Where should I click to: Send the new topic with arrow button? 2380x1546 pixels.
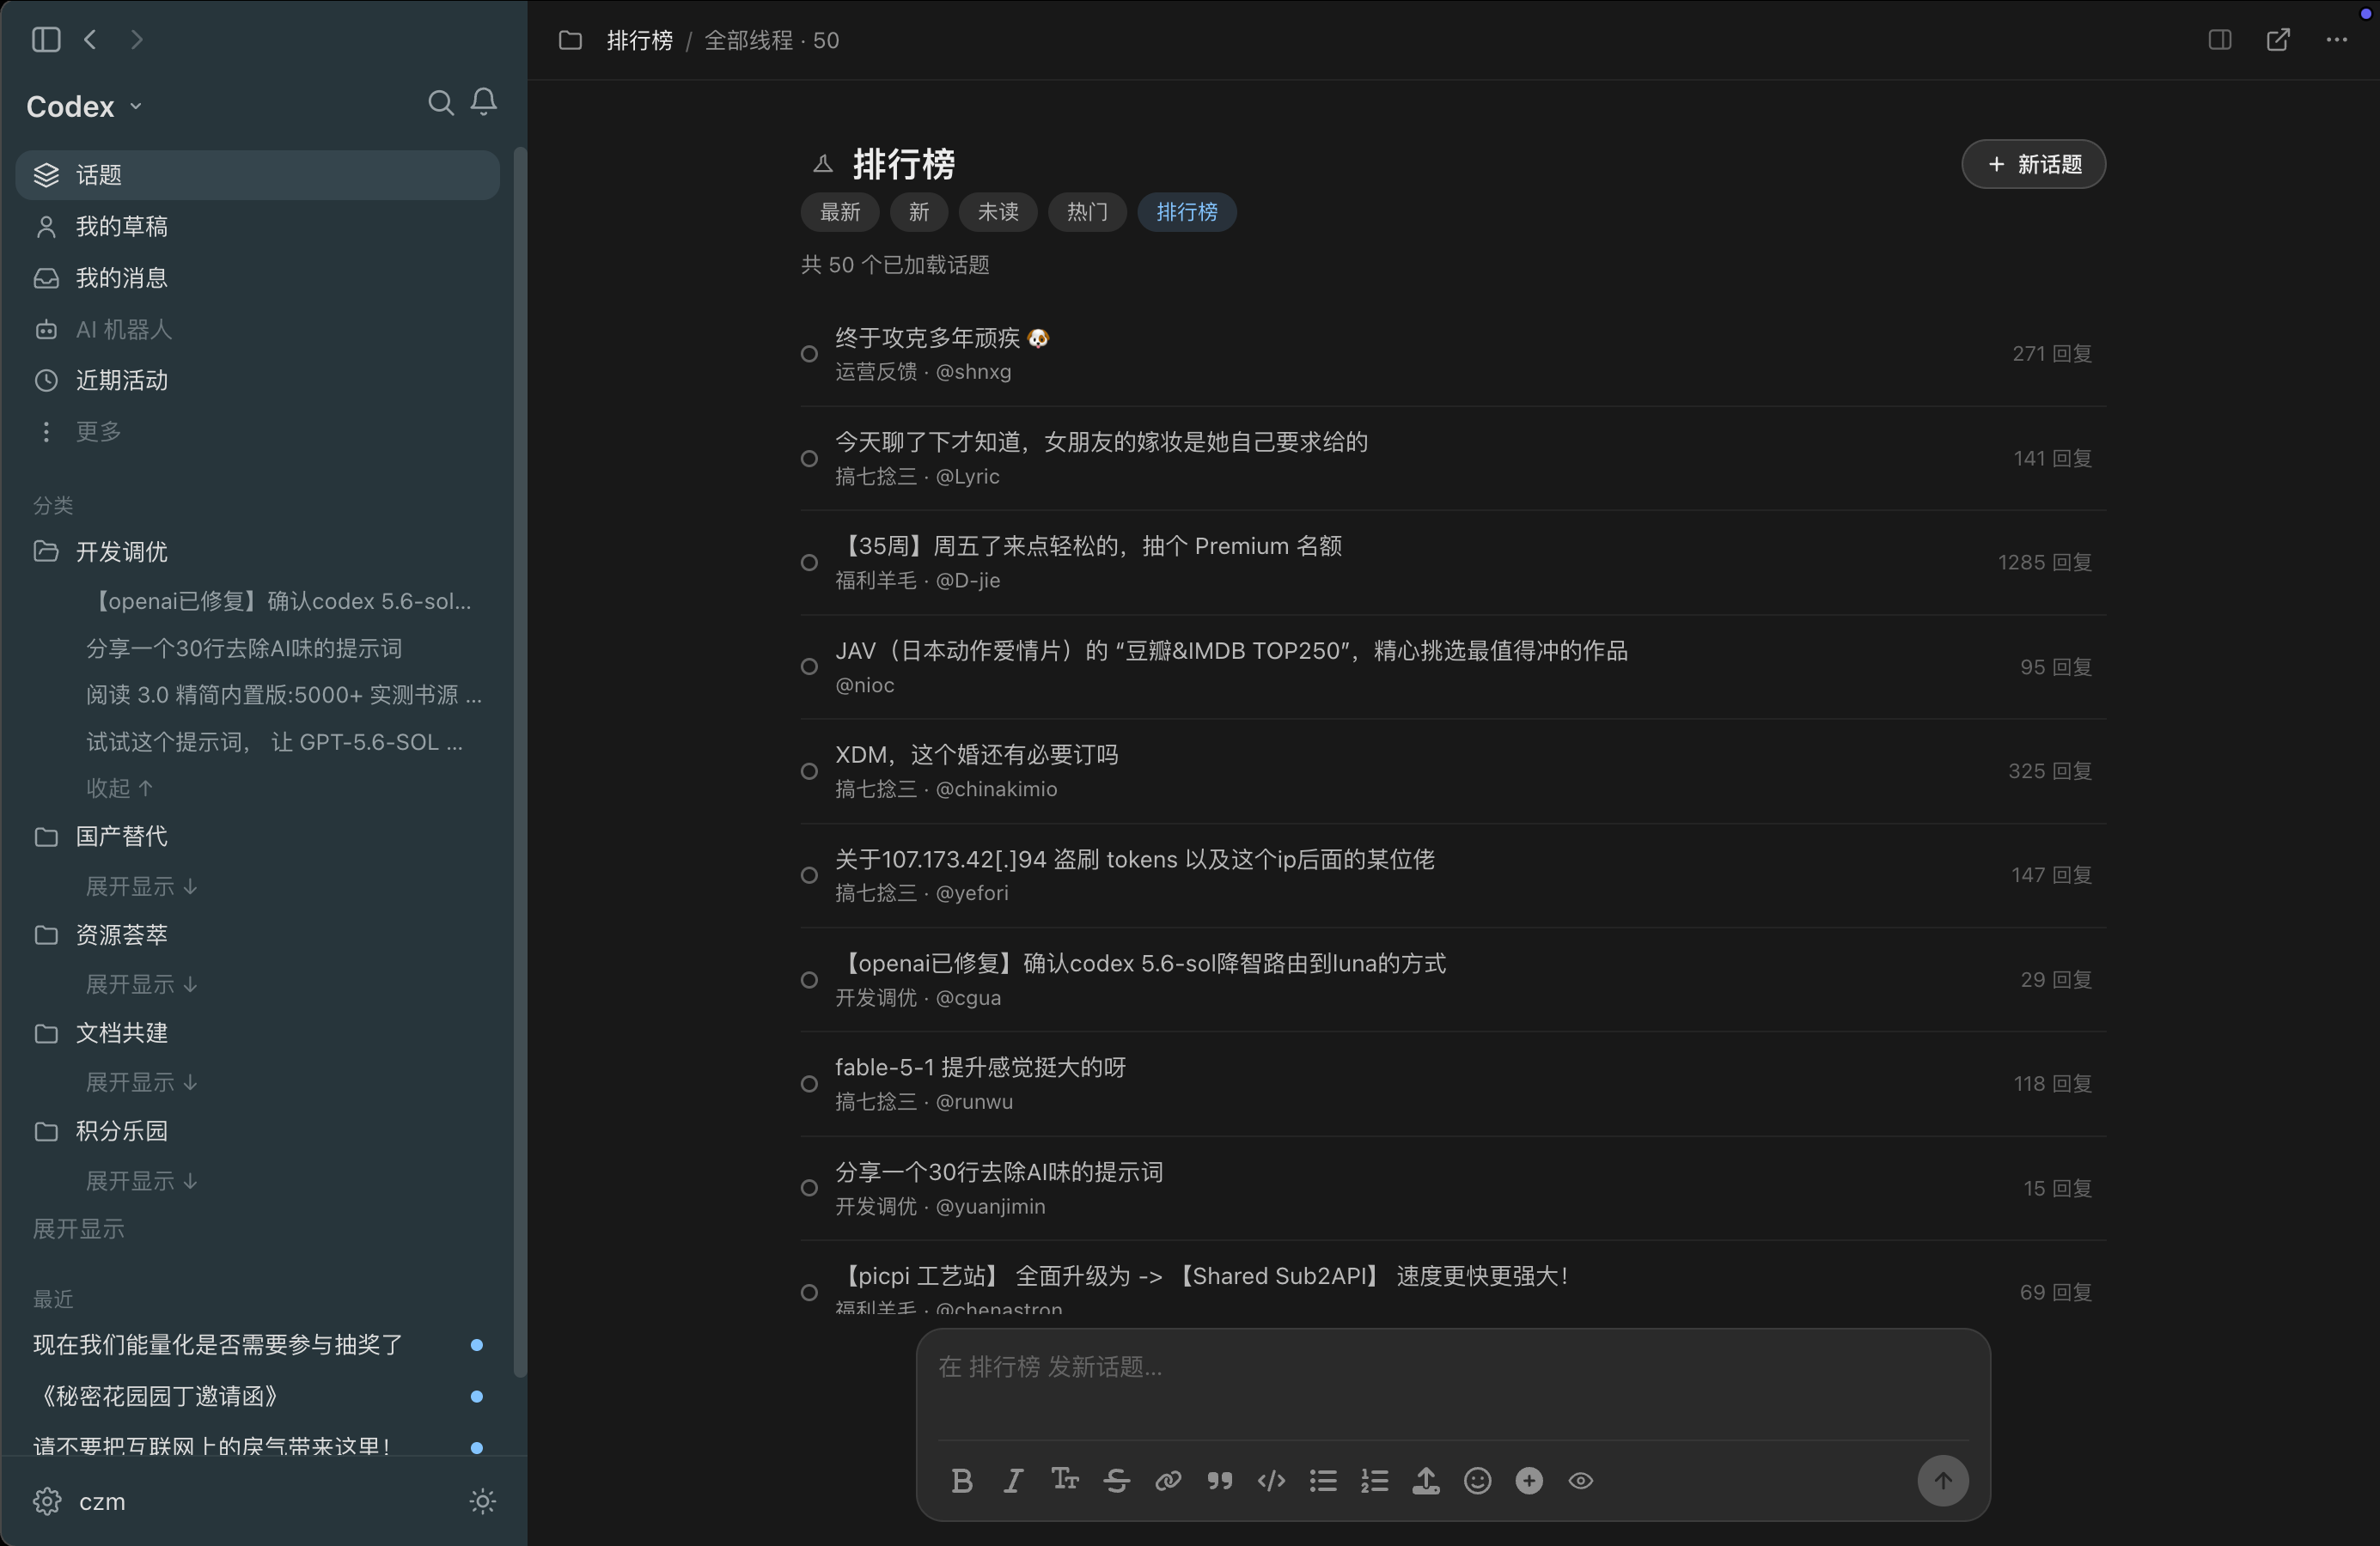pyautogui.click(x=1942, y=1480)
